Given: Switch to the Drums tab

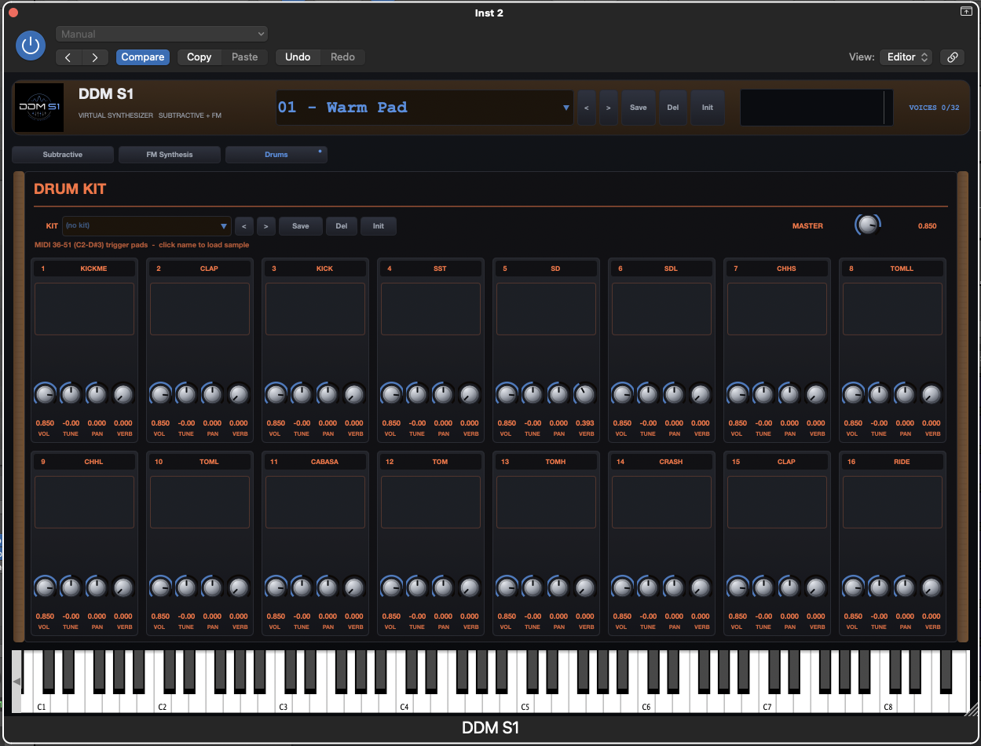Looking at the screenshot, I should pyautogui.click(x=276, y=155).
